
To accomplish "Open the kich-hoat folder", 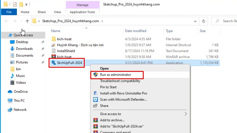I will coord(64,39).
